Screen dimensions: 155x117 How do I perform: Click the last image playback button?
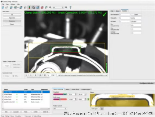point(45,75)
